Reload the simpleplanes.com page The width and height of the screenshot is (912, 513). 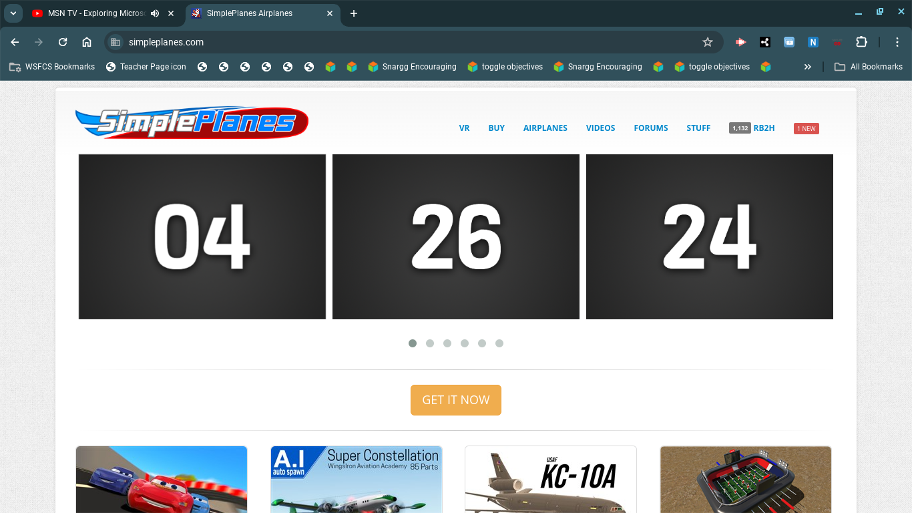pyautogui.click(x=63, y=42)
